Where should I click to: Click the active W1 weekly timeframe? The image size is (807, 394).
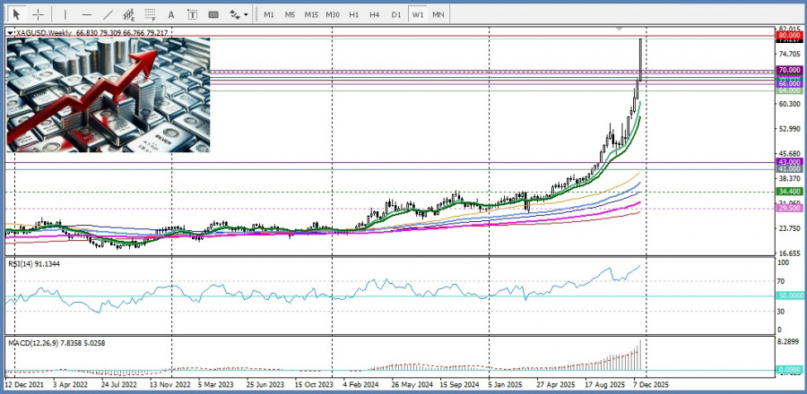pyautogui.click(x=418, y=14)
